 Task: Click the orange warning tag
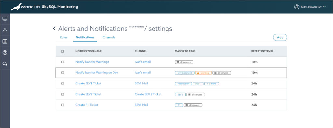[204, 73]
